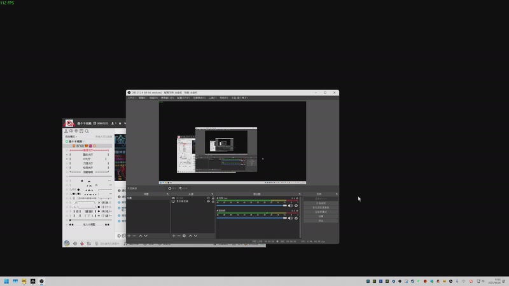This screenshot has width=509, height=286.
Task: Click the round globe avatar at the chat window bottom-left
Action: [x=67, y=243]
